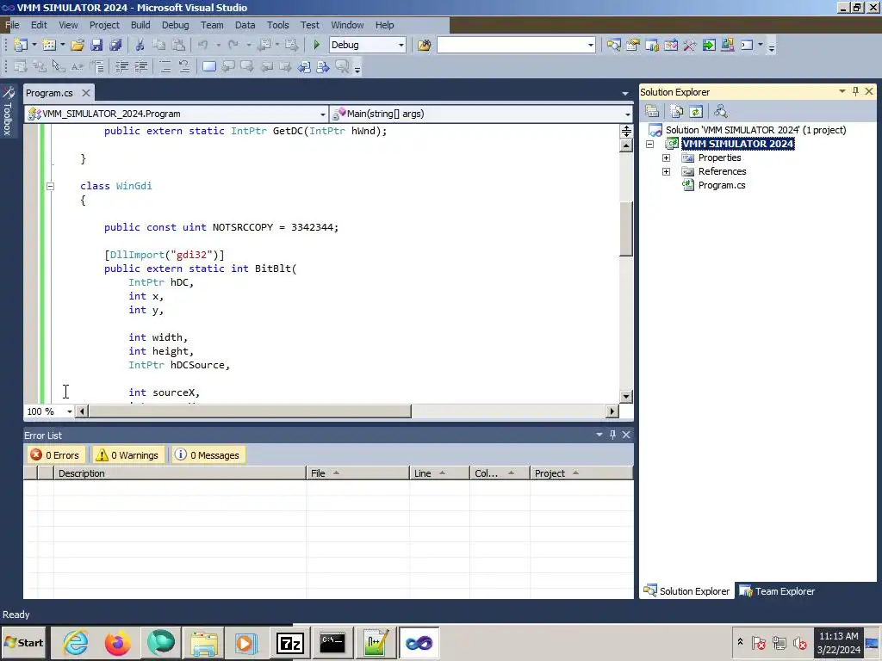The width and height of the screenshot is (882, 661).
Task: Expand the Properties node
Action: [x=666, y=158]
